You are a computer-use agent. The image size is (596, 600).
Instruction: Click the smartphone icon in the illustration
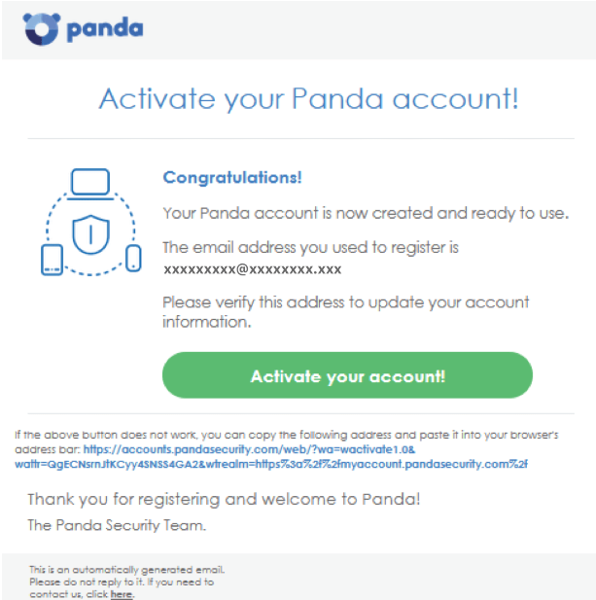[133, 259]
